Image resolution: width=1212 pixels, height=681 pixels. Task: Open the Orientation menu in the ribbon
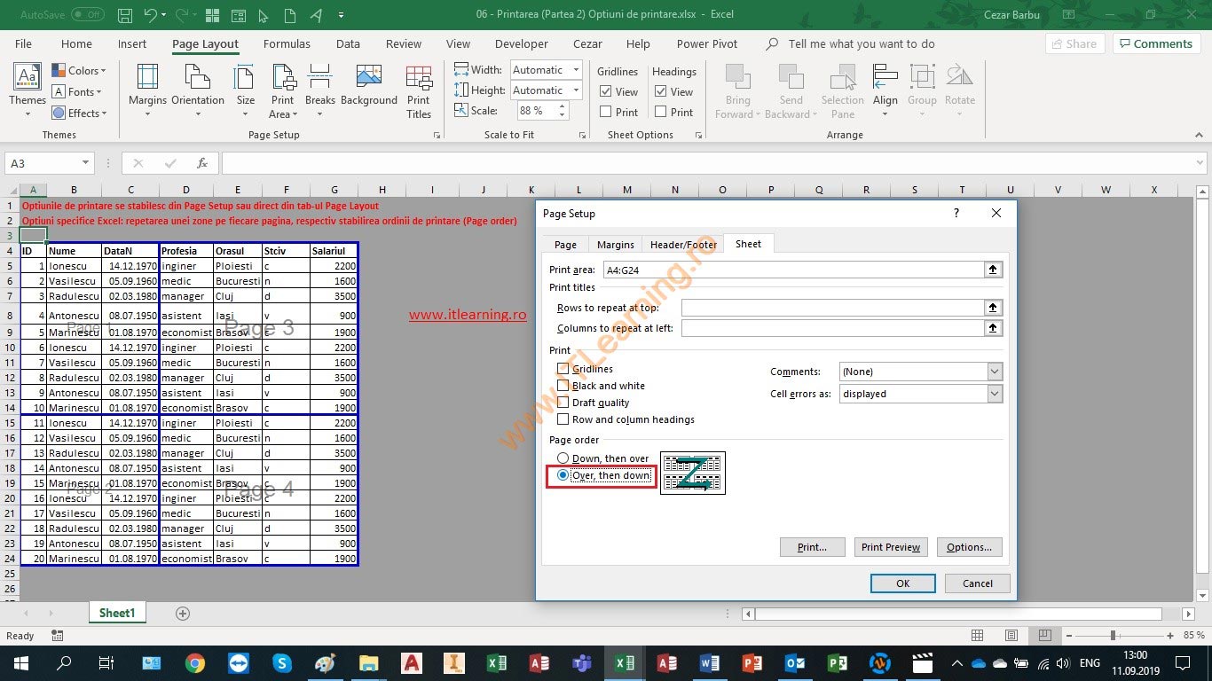click(198, 91)
